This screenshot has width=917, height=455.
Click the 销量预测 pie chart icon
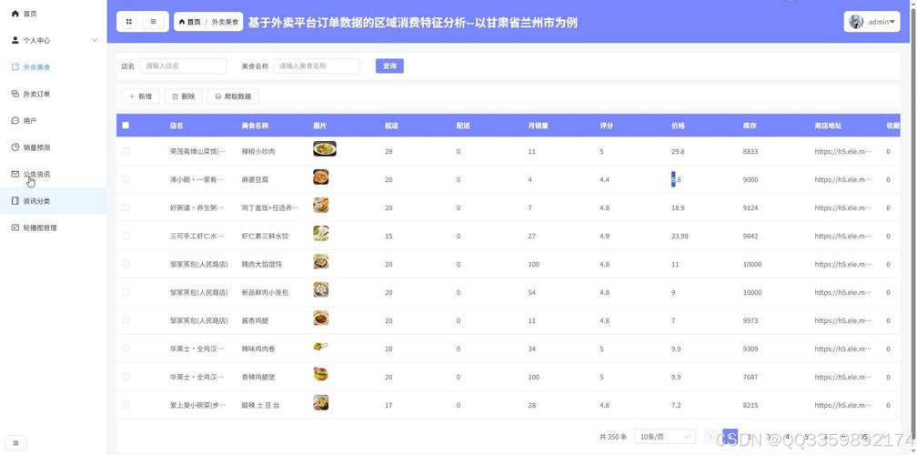pos(15,147)
